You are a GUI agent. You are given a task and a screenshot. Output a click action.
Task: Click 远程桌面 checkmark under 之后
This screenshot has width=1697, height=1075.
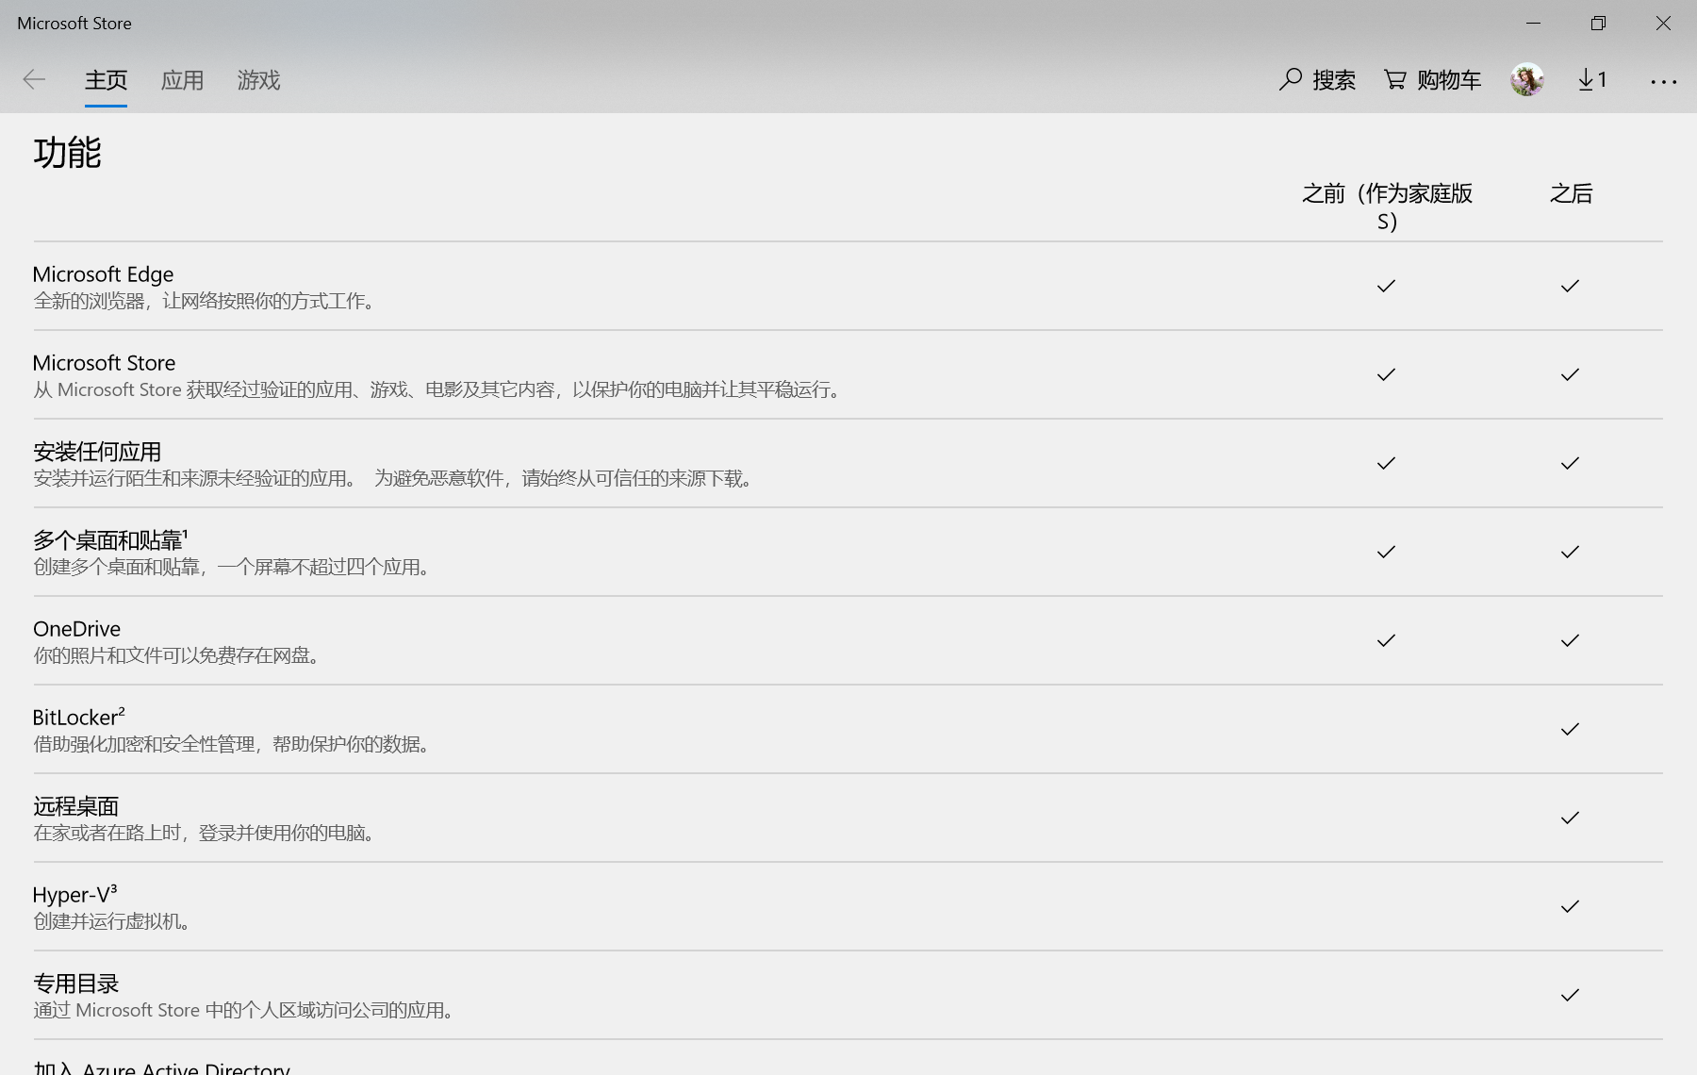[x=1570, y=818]
